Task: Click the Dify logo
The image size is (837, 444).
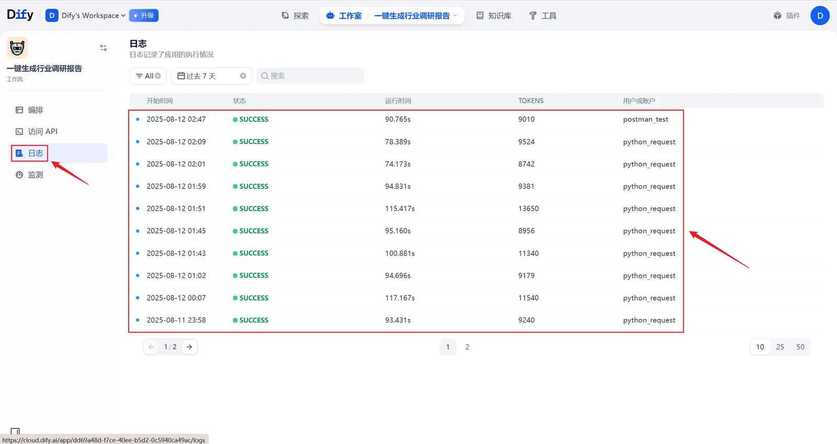Action: pyautogui.click(x=20, y=15)
